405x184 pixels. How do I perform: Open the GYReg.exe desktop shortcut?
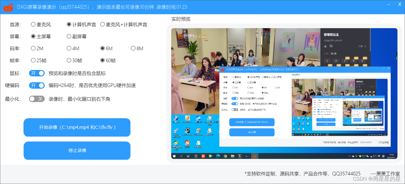[199, 130]
